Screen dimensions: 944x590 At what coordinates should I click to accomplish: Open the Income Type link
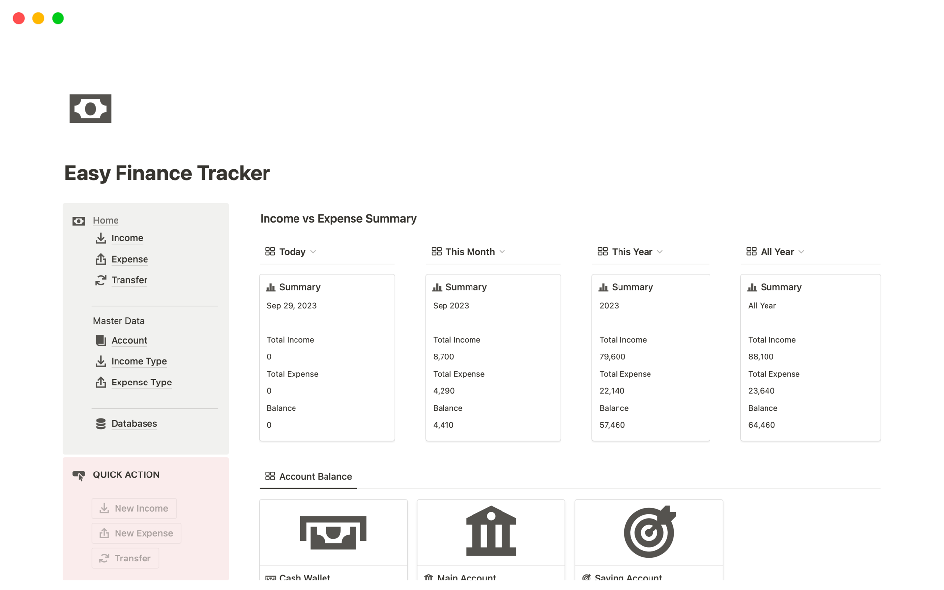point(139,361)
